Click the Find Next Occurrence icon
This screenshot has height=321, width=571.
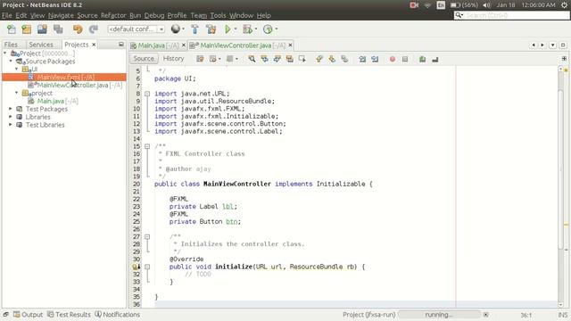pyautogui.click(x=277, y=59)
